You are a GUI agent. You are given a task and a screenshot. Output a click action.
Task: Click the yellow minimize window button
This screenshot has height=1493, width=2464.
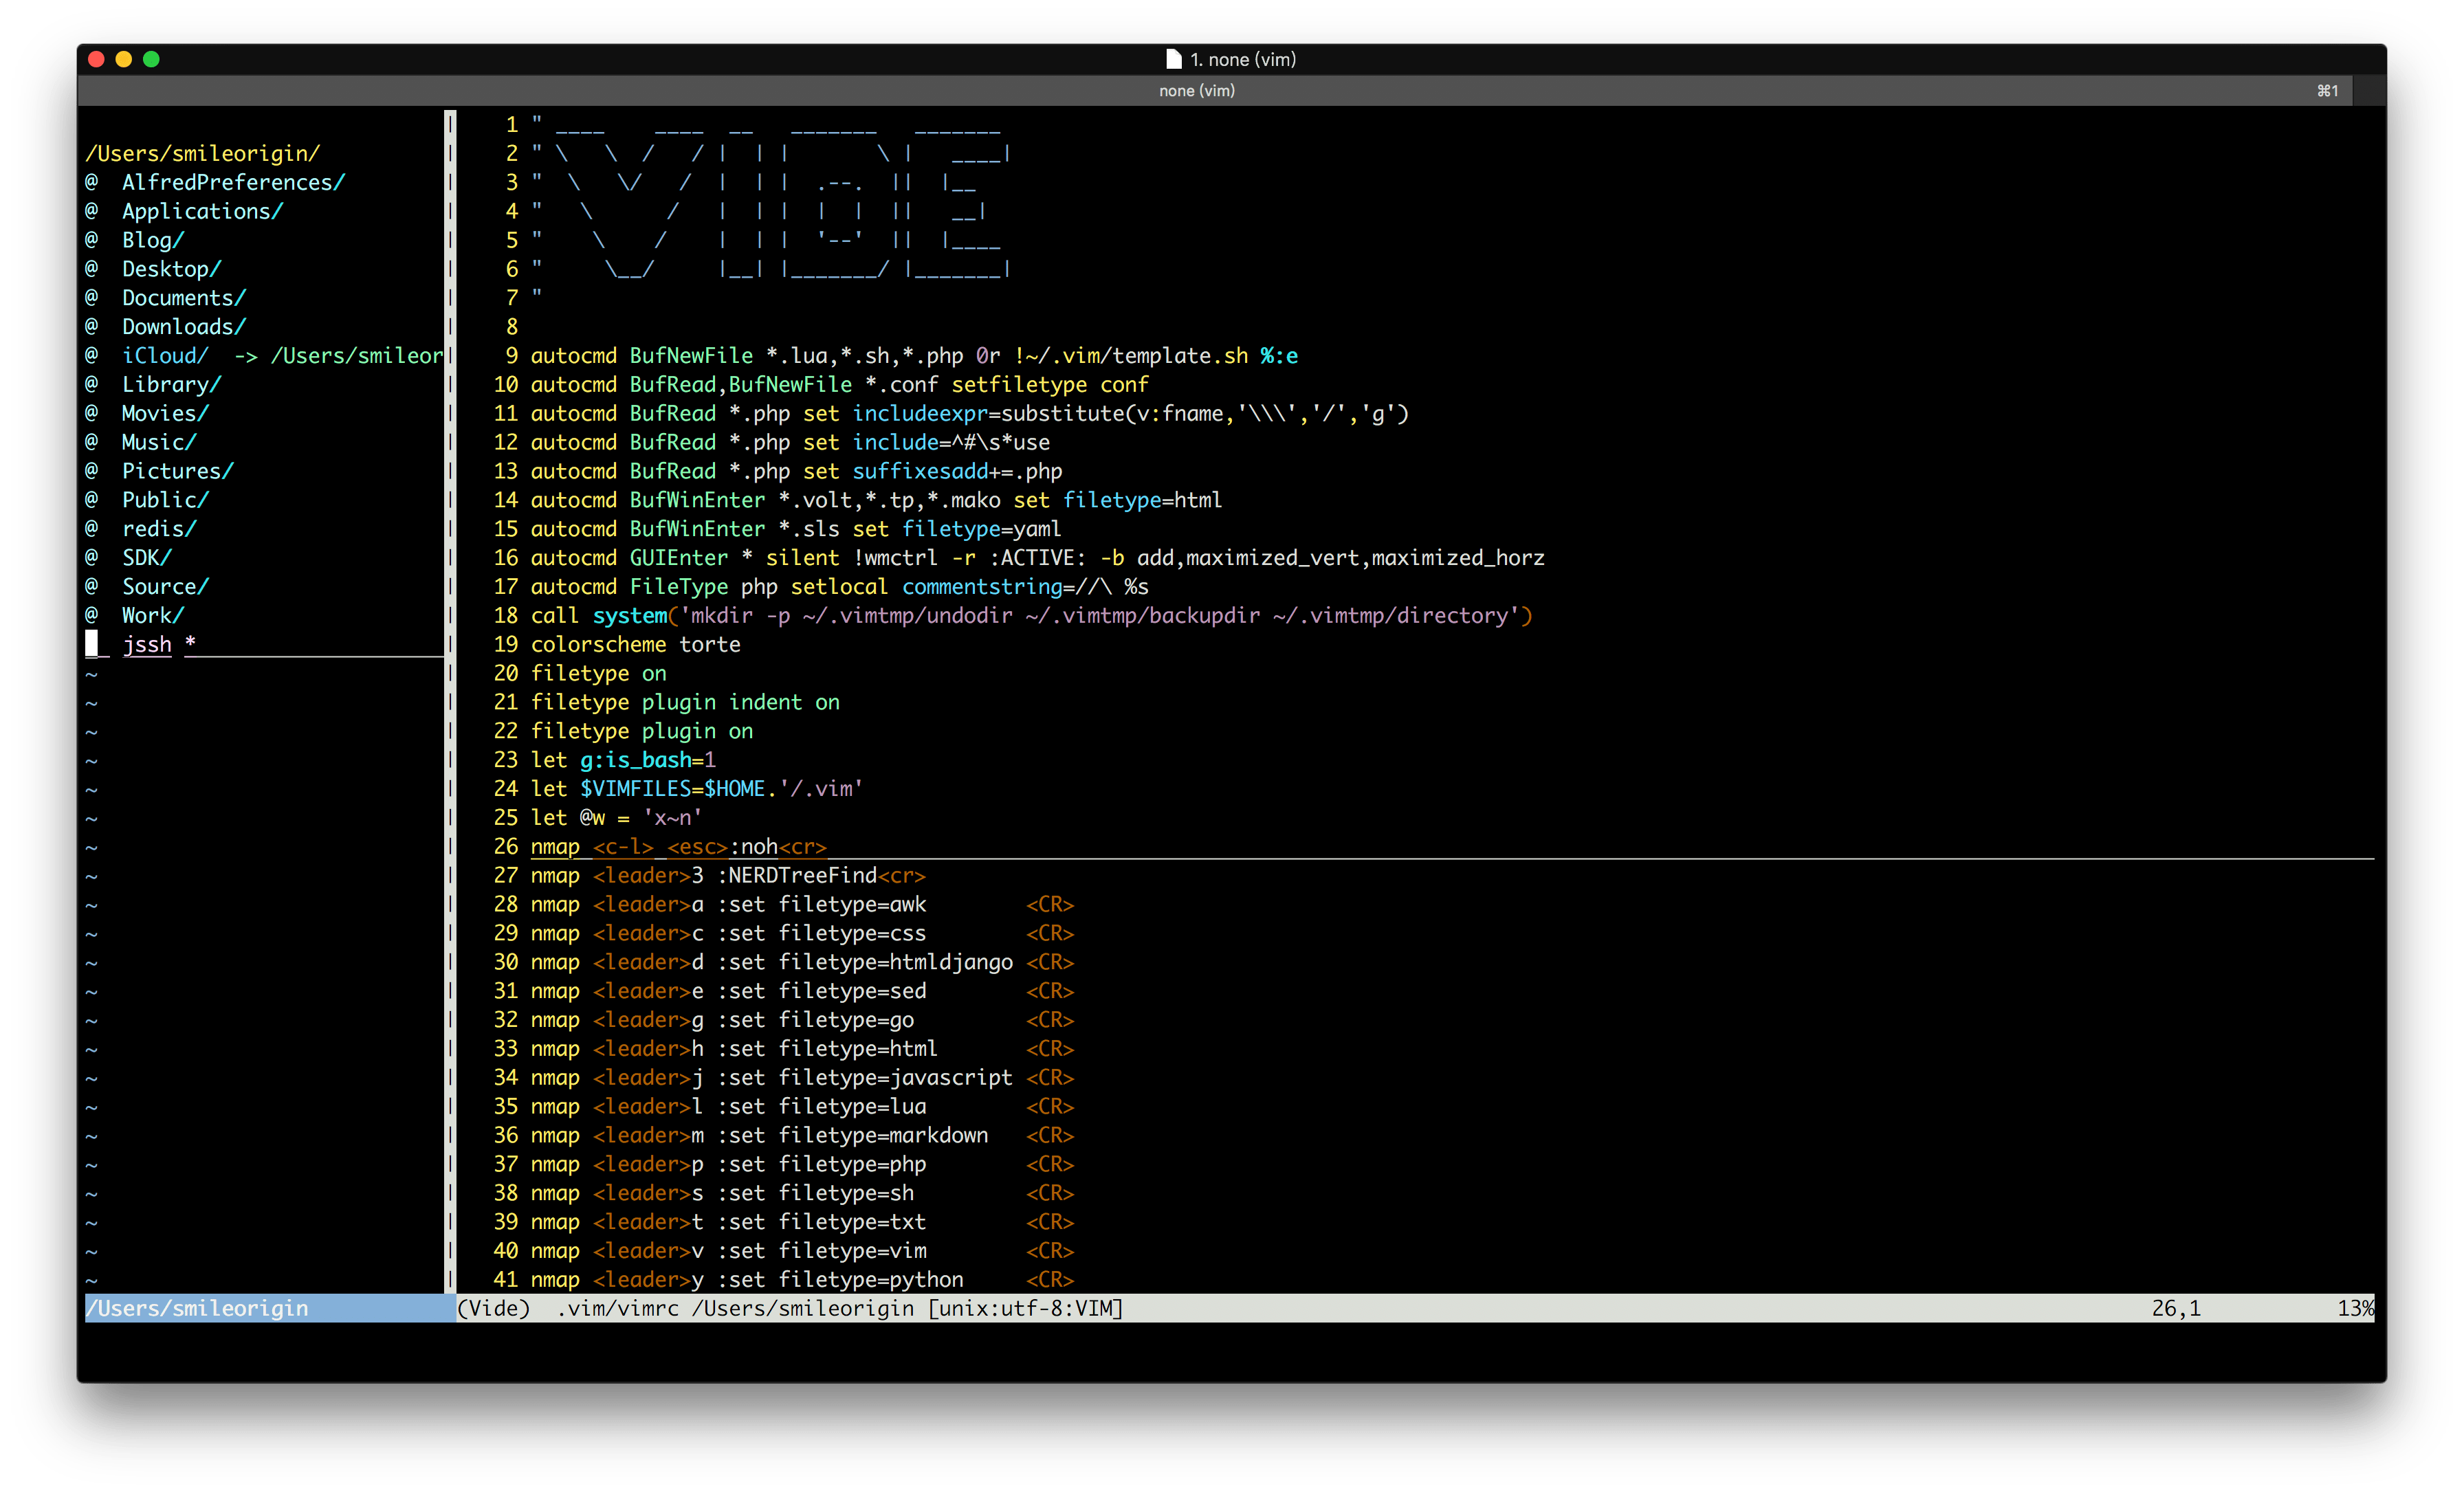[124, 59]
